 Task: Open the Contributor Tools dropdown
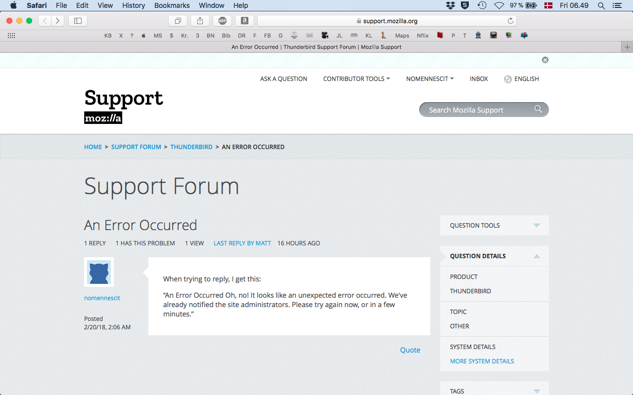(357, 79)
